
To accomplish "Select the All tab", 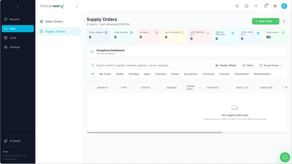I will 93,74.
